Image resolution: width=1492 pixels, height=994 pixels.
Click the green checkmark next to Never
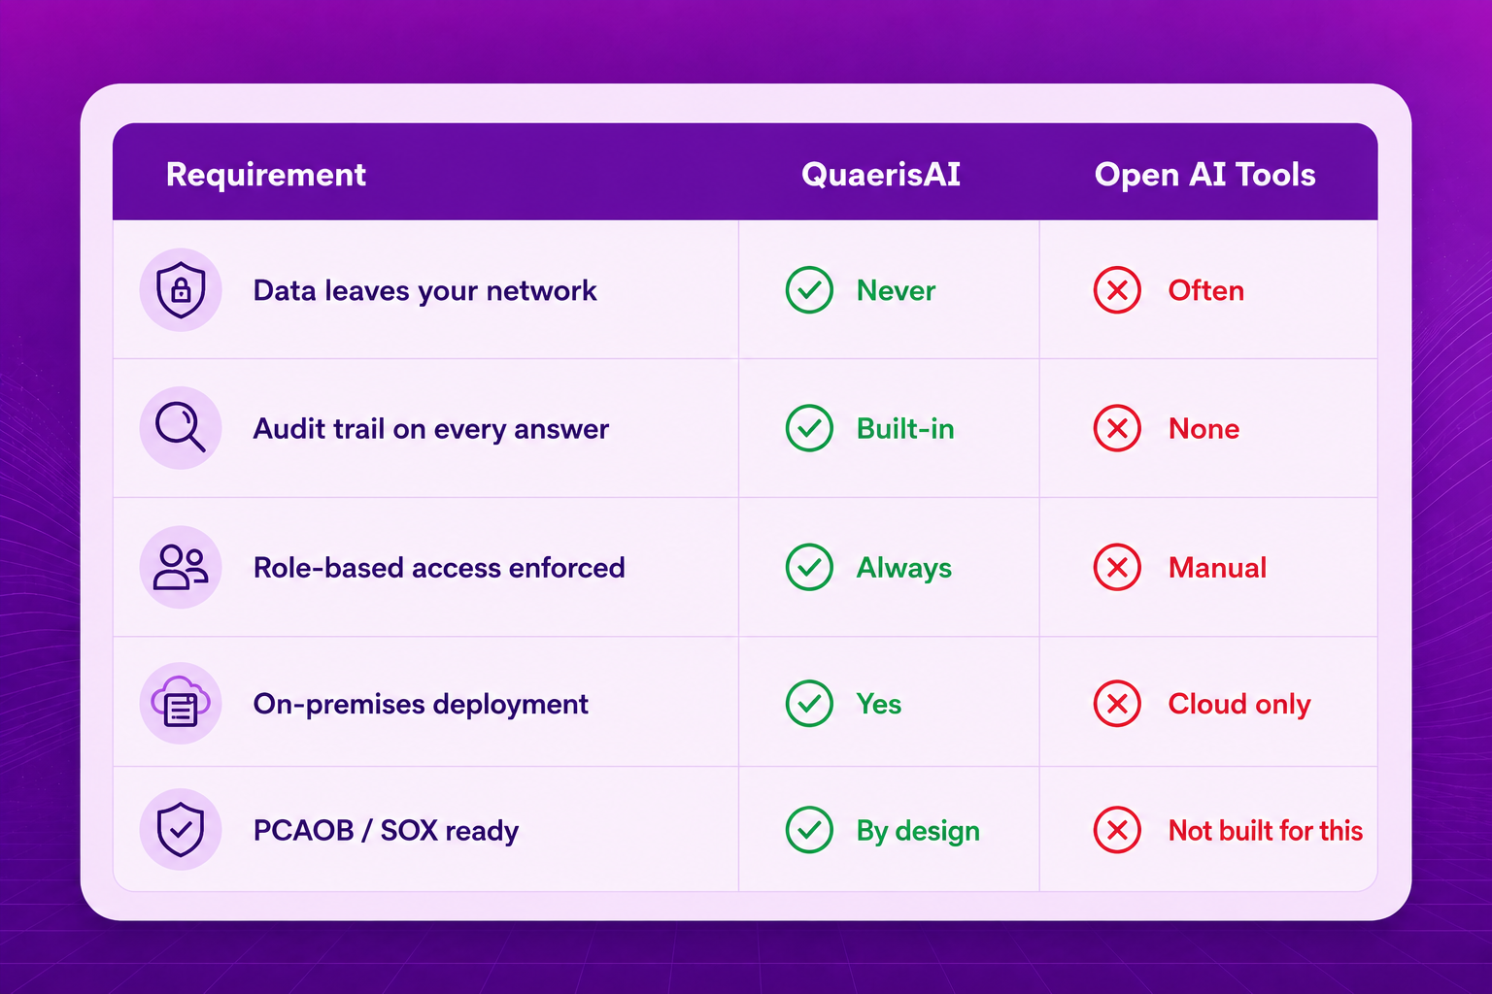(809, 289)
